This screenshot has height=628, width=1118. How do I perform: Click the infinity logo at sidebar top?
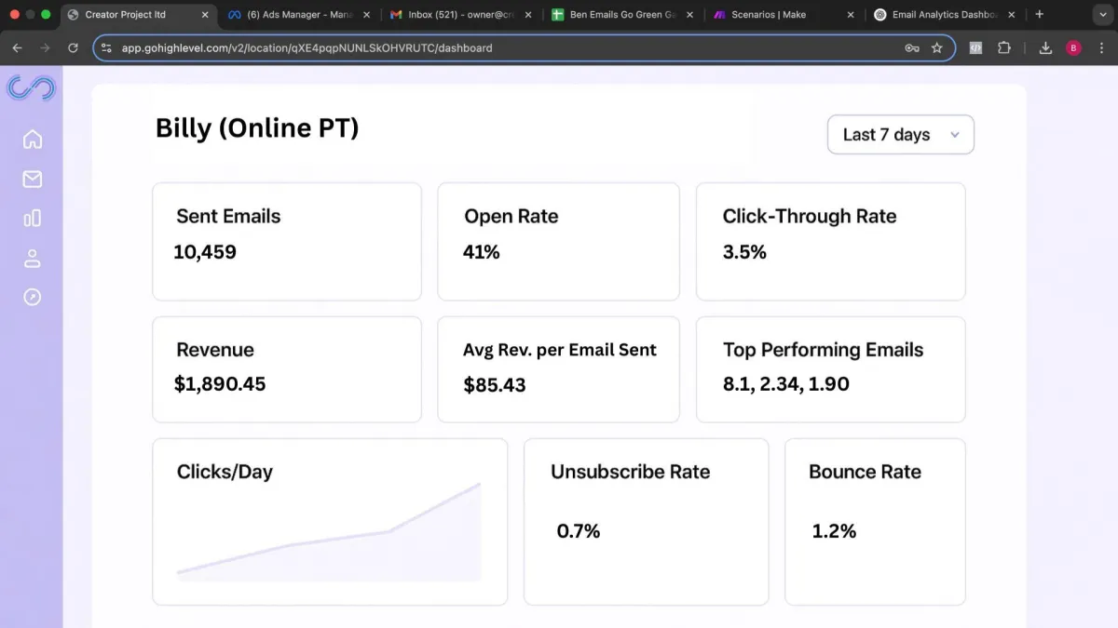[x=31, y=88]
